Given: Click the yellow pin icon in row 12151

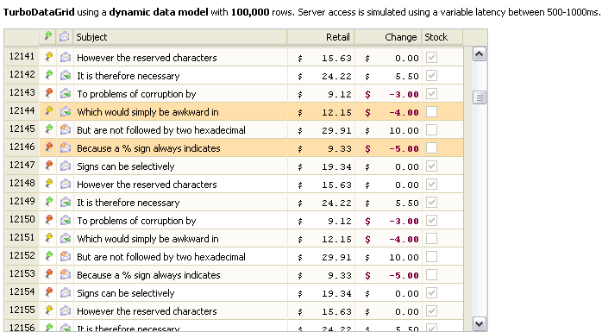Looking at the screenshot, I should point(48,238).
